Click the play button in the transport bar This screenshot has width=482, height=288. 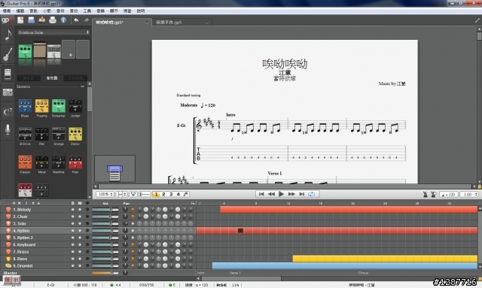click(x=281, y=194)
